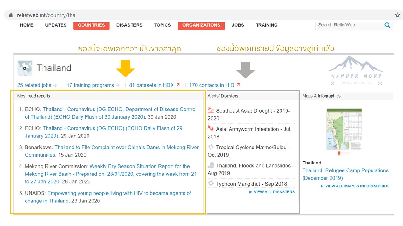This screenshot has height=226, width=403.
Task: Expand VIEW ALL MAPS & INFOGRAPHICS
Action: 357,186
